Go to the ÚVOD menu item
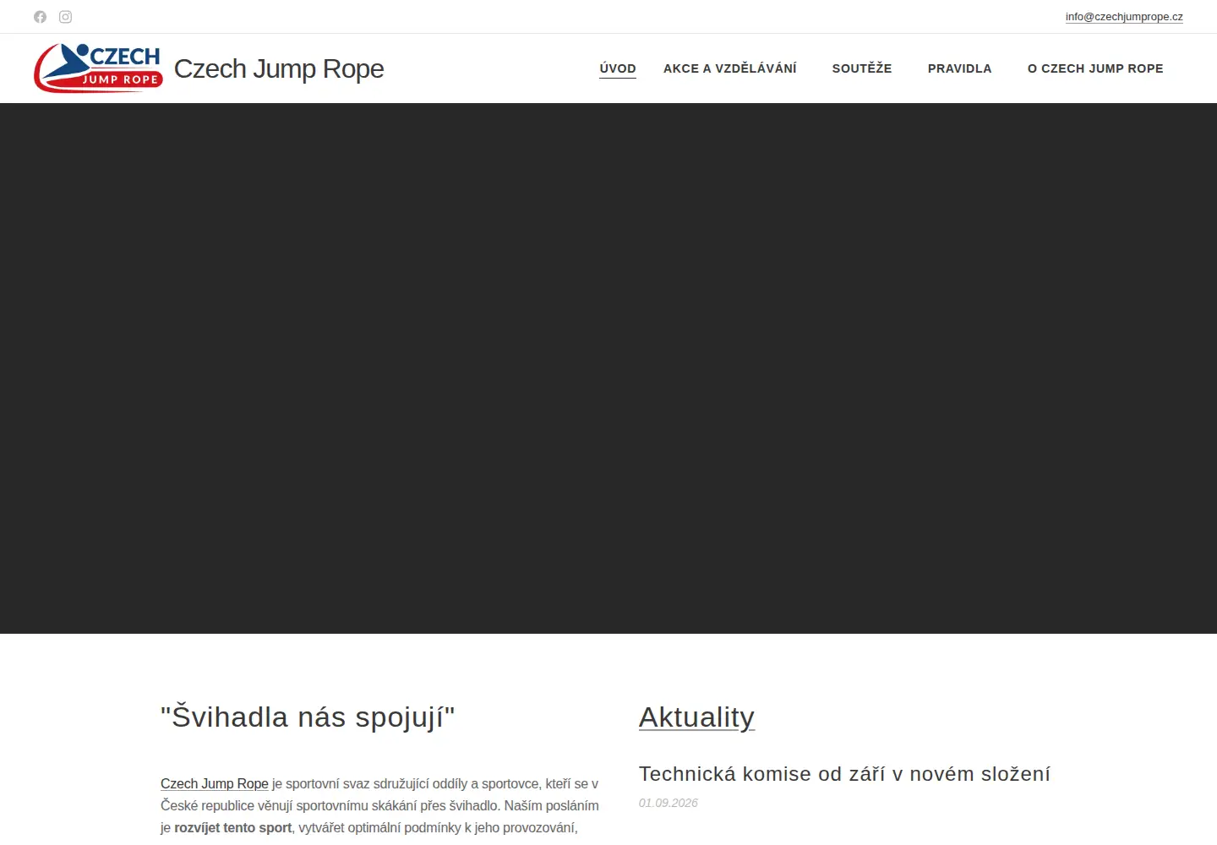Screen dimensions: 1217x845 click(x=618, y=68)
